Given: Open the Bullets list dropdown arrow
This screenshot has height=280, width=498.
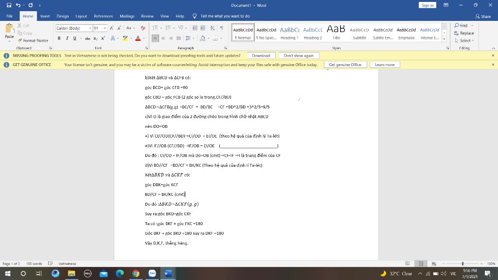Looking at the screenshot, I should coord(161,28).
